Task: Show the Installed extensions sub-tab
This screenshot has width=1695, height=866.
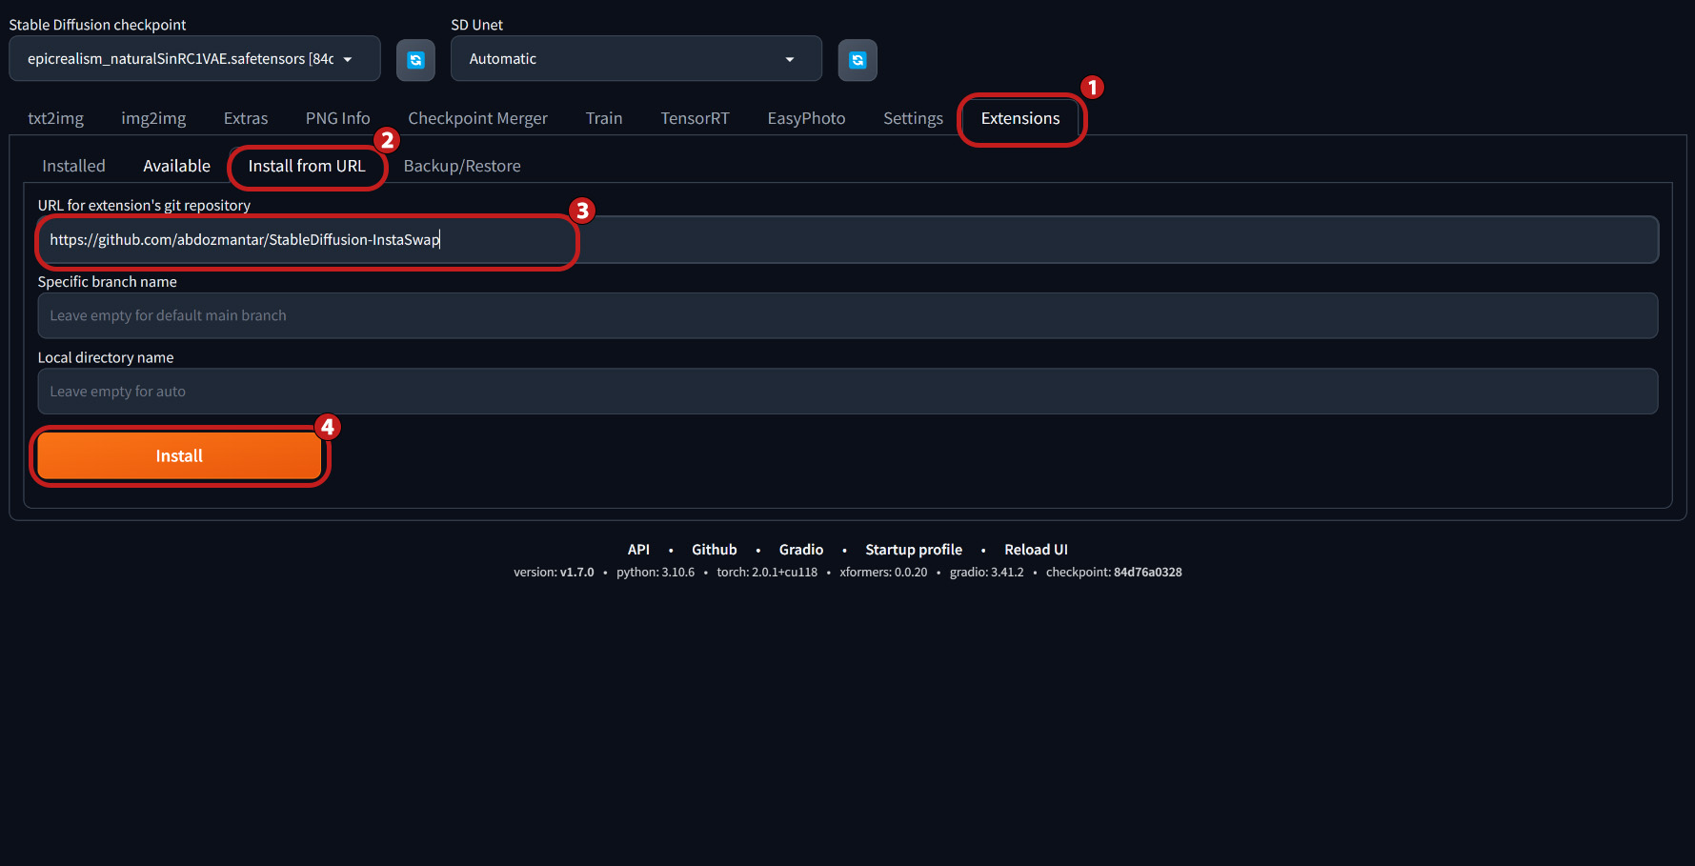Action: pyautogui.click(x=73, y=166)
